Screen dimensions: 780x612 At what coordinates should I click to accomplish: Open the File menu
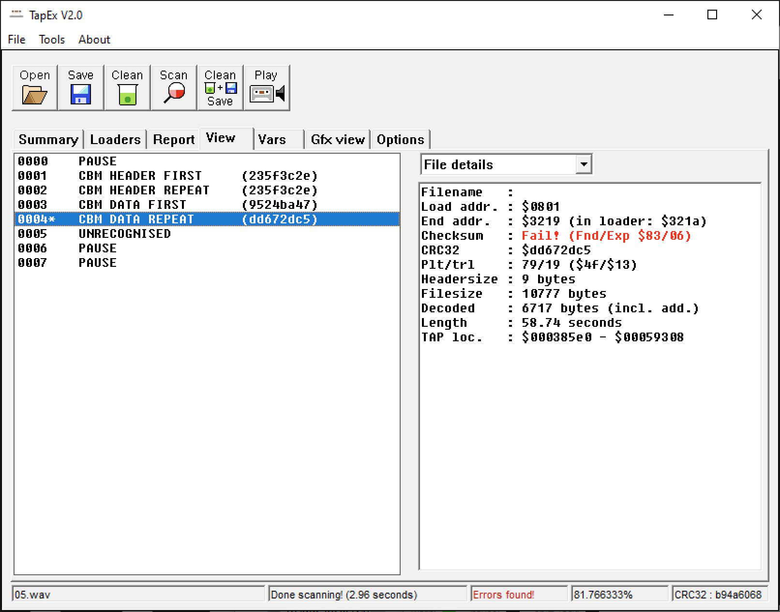pyautogui.click(x=17, y=40)
